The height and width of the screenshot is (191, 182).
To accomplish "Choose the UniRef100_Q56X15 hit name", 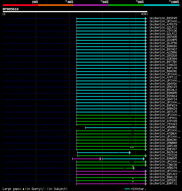I will click(163, 87).
